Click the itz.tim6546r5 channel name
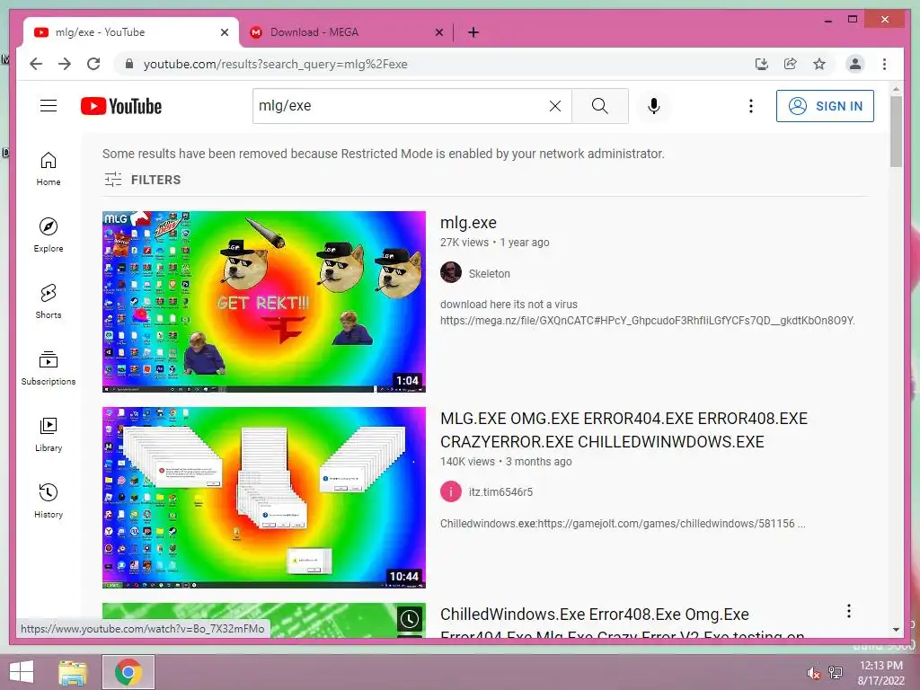This screenshot has width=920, height=690. (500, 491)
